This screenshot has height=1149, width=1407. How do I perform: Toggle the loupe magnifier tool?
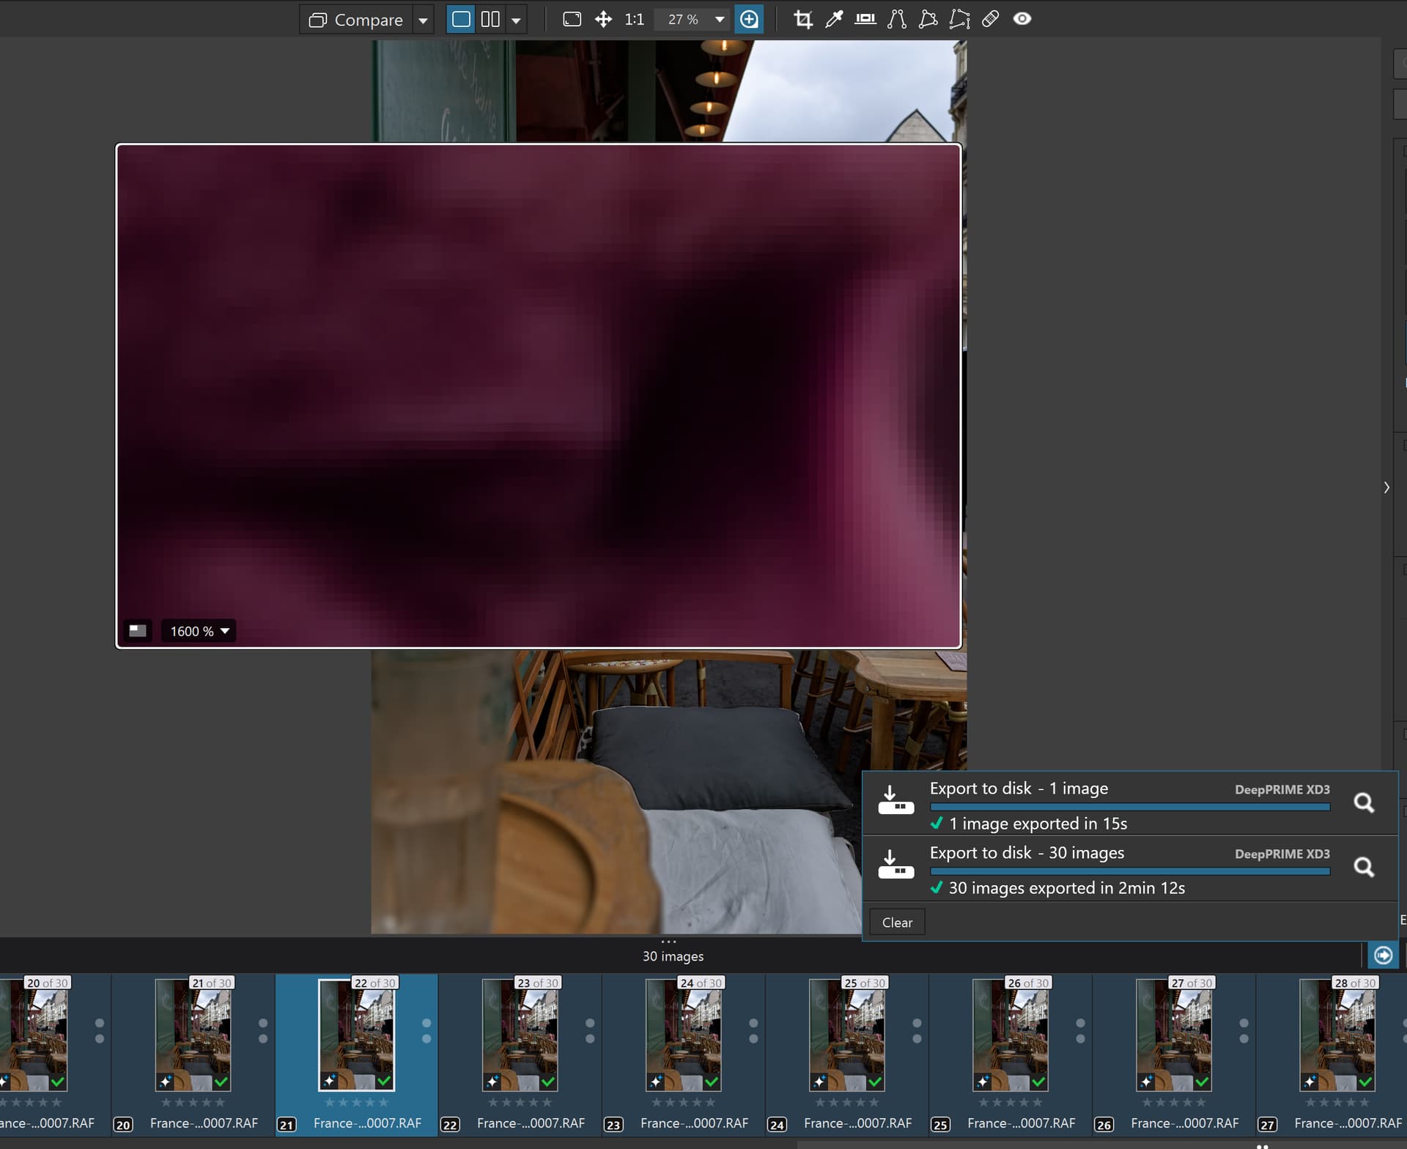click(749, 20)
